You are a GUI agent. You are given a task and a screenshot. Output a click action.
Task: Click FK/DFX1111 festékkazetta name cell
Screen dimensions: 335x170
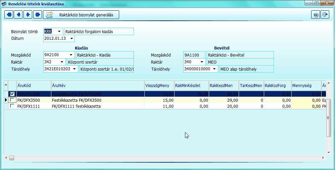(98, 106)
